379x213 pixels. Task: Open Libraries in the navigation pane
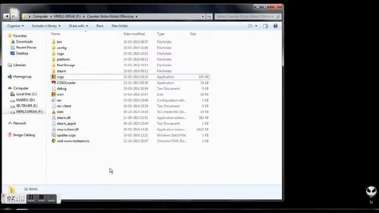click(x=20, y=65)
